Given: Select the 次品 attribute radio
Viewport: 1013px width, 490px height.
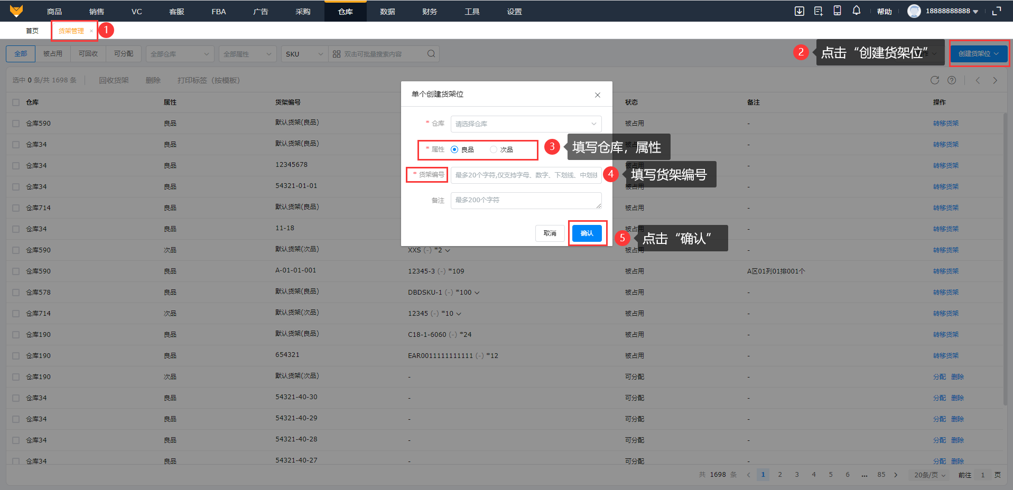Looking at the screenshot, I should [494, 149].
